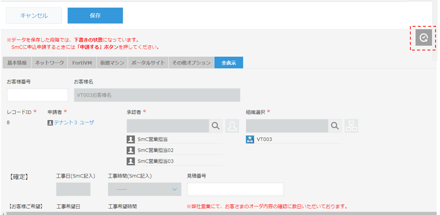Focus the お客様番号 input field
The image size is (440, 215).
(x=37, y=95)
